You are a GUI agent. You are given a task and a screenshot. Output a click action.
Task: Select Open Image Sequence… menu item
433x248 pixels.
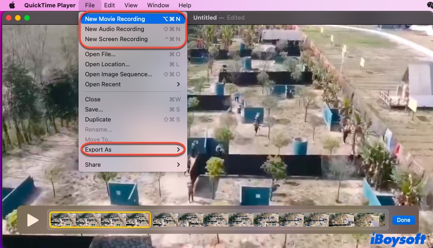tap(132, 74)
